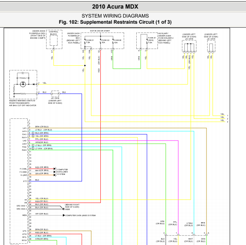Click the "F-CANH" terminal label
The height and width of the screenshot is (245, 246).
pos(23,172)
